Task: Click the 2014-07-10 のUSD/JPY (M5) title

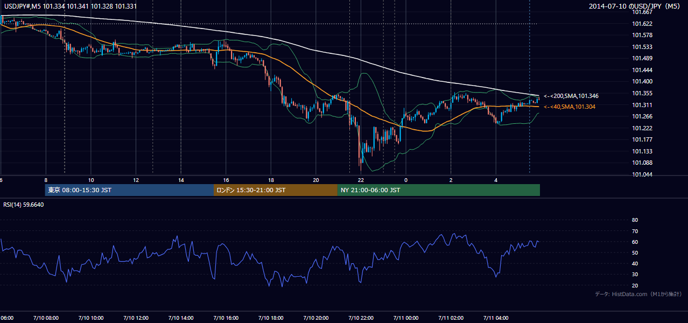Action: (x=635, y=6)
